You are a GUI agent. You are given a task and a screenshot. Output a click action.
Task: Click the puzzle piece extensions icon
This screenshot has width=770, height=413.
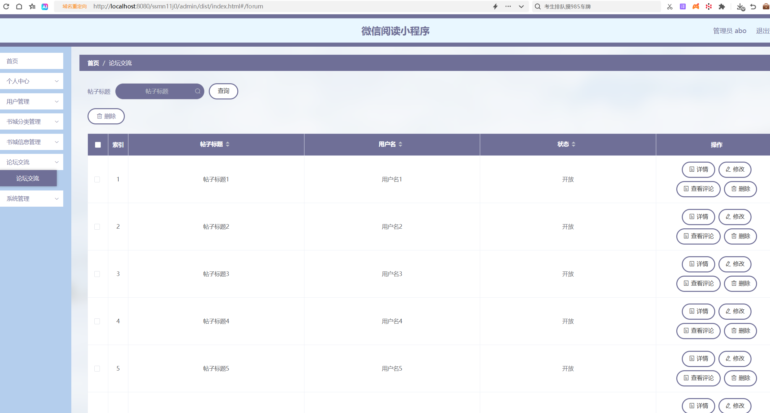[722, 6]
